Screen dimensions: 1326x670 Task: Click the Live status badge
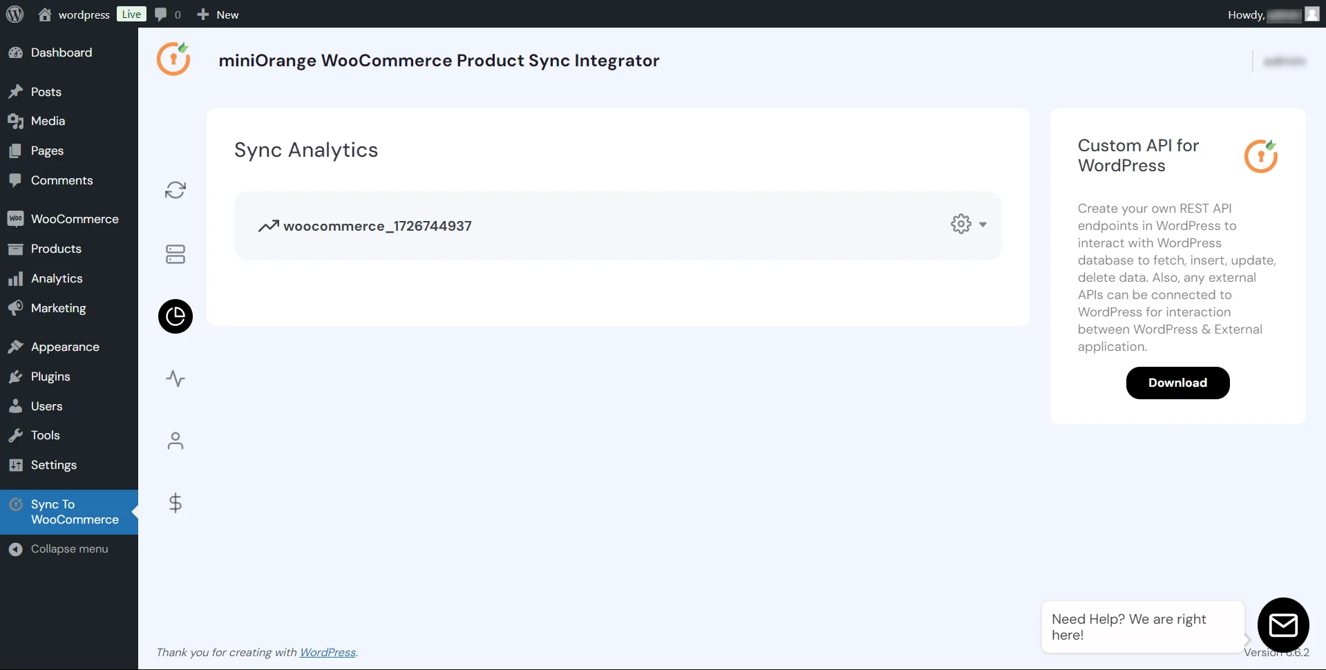click(131, 14)
